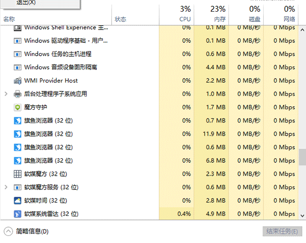Select the printer spooler subsystem icon
The height and width of the screenshot is (243, 306).
[x=17, y=94]
